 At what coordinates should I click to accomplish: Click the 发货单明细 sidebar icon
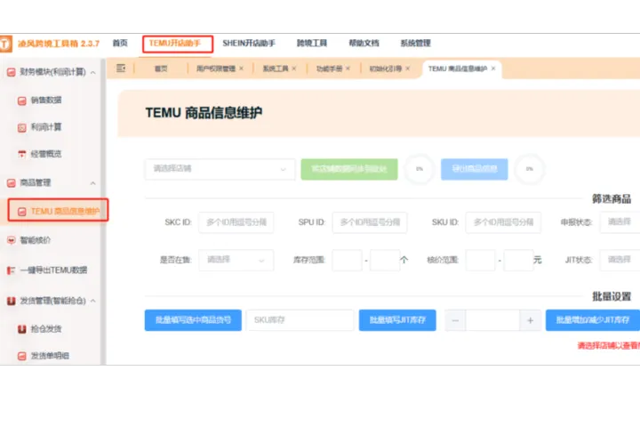click(x=22, y=356)
